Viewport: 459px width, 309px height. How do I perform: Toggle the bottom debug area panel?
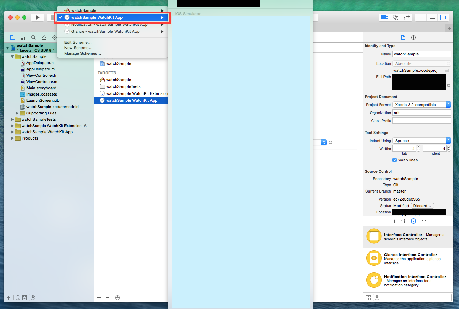pyautogui.click(x=432, y=17)
